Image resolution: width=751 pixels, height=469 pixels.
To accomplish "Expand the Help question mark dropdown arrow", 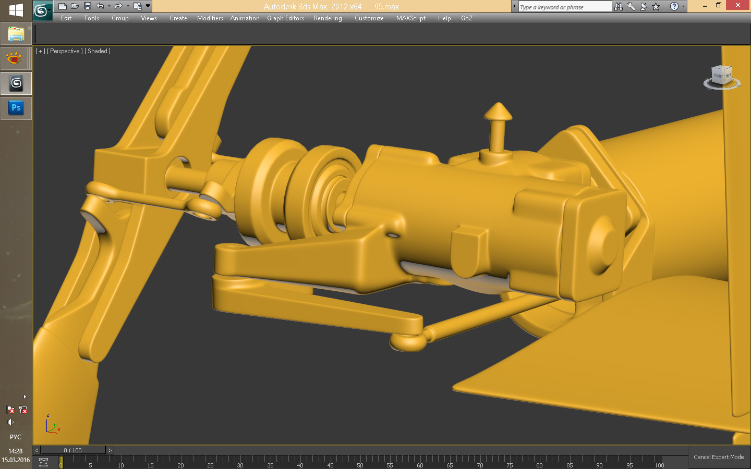I will point(683,7).
